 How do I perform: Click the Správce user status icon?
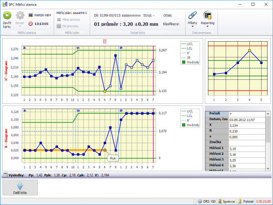point(220,201)
